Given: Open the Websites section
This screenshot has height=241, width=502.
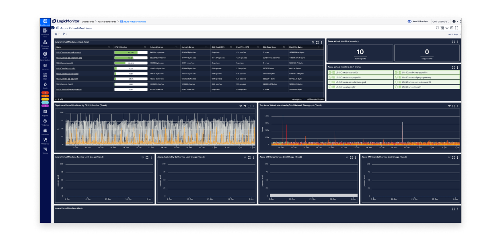Looking at the screenshot, I should (x=45, y=122).
